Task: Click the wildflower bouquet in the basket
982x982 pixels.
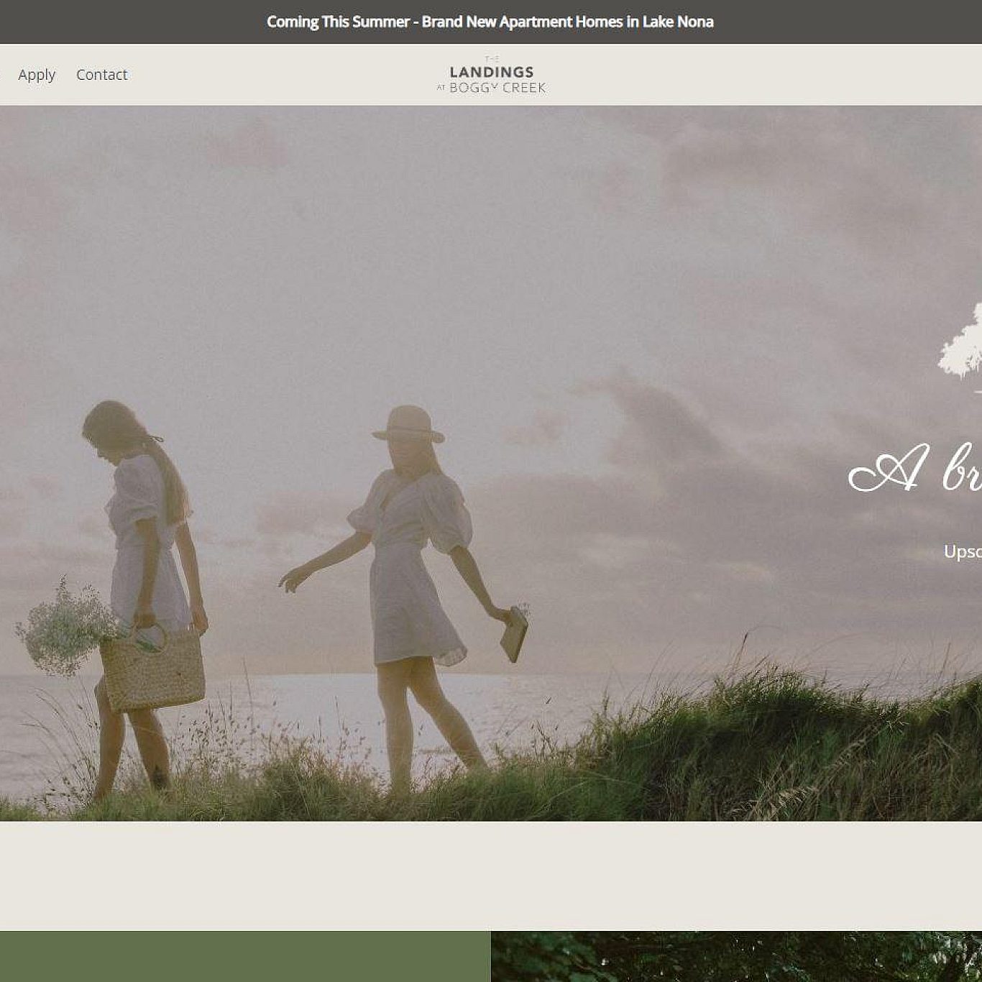Action: (x=65, y=625)
